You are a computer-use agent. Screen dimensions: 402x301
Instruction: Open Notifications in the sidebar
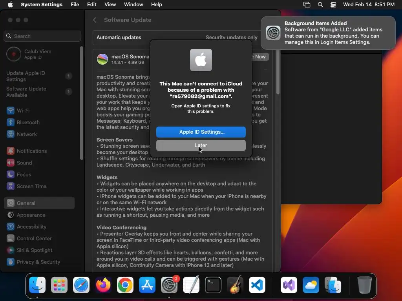39,151
